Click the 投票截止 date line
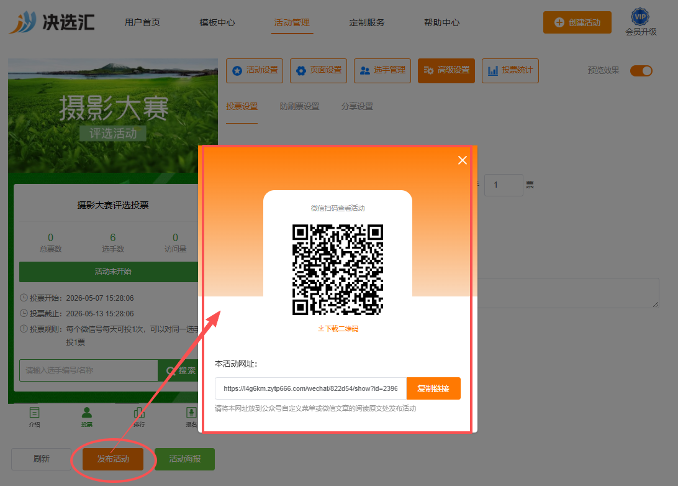 coord(77,314)
